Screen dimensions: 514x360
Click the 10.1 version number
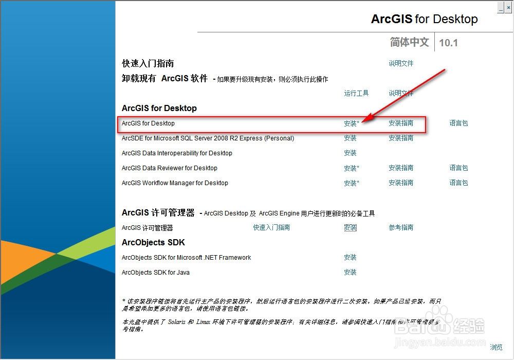click(448, 43)
